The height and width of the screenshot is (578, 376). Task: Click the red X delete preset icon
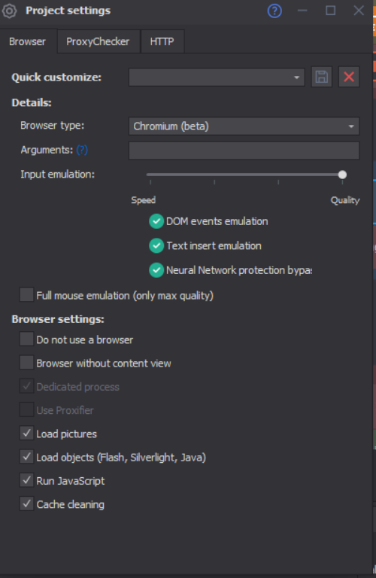click(349, 77)
